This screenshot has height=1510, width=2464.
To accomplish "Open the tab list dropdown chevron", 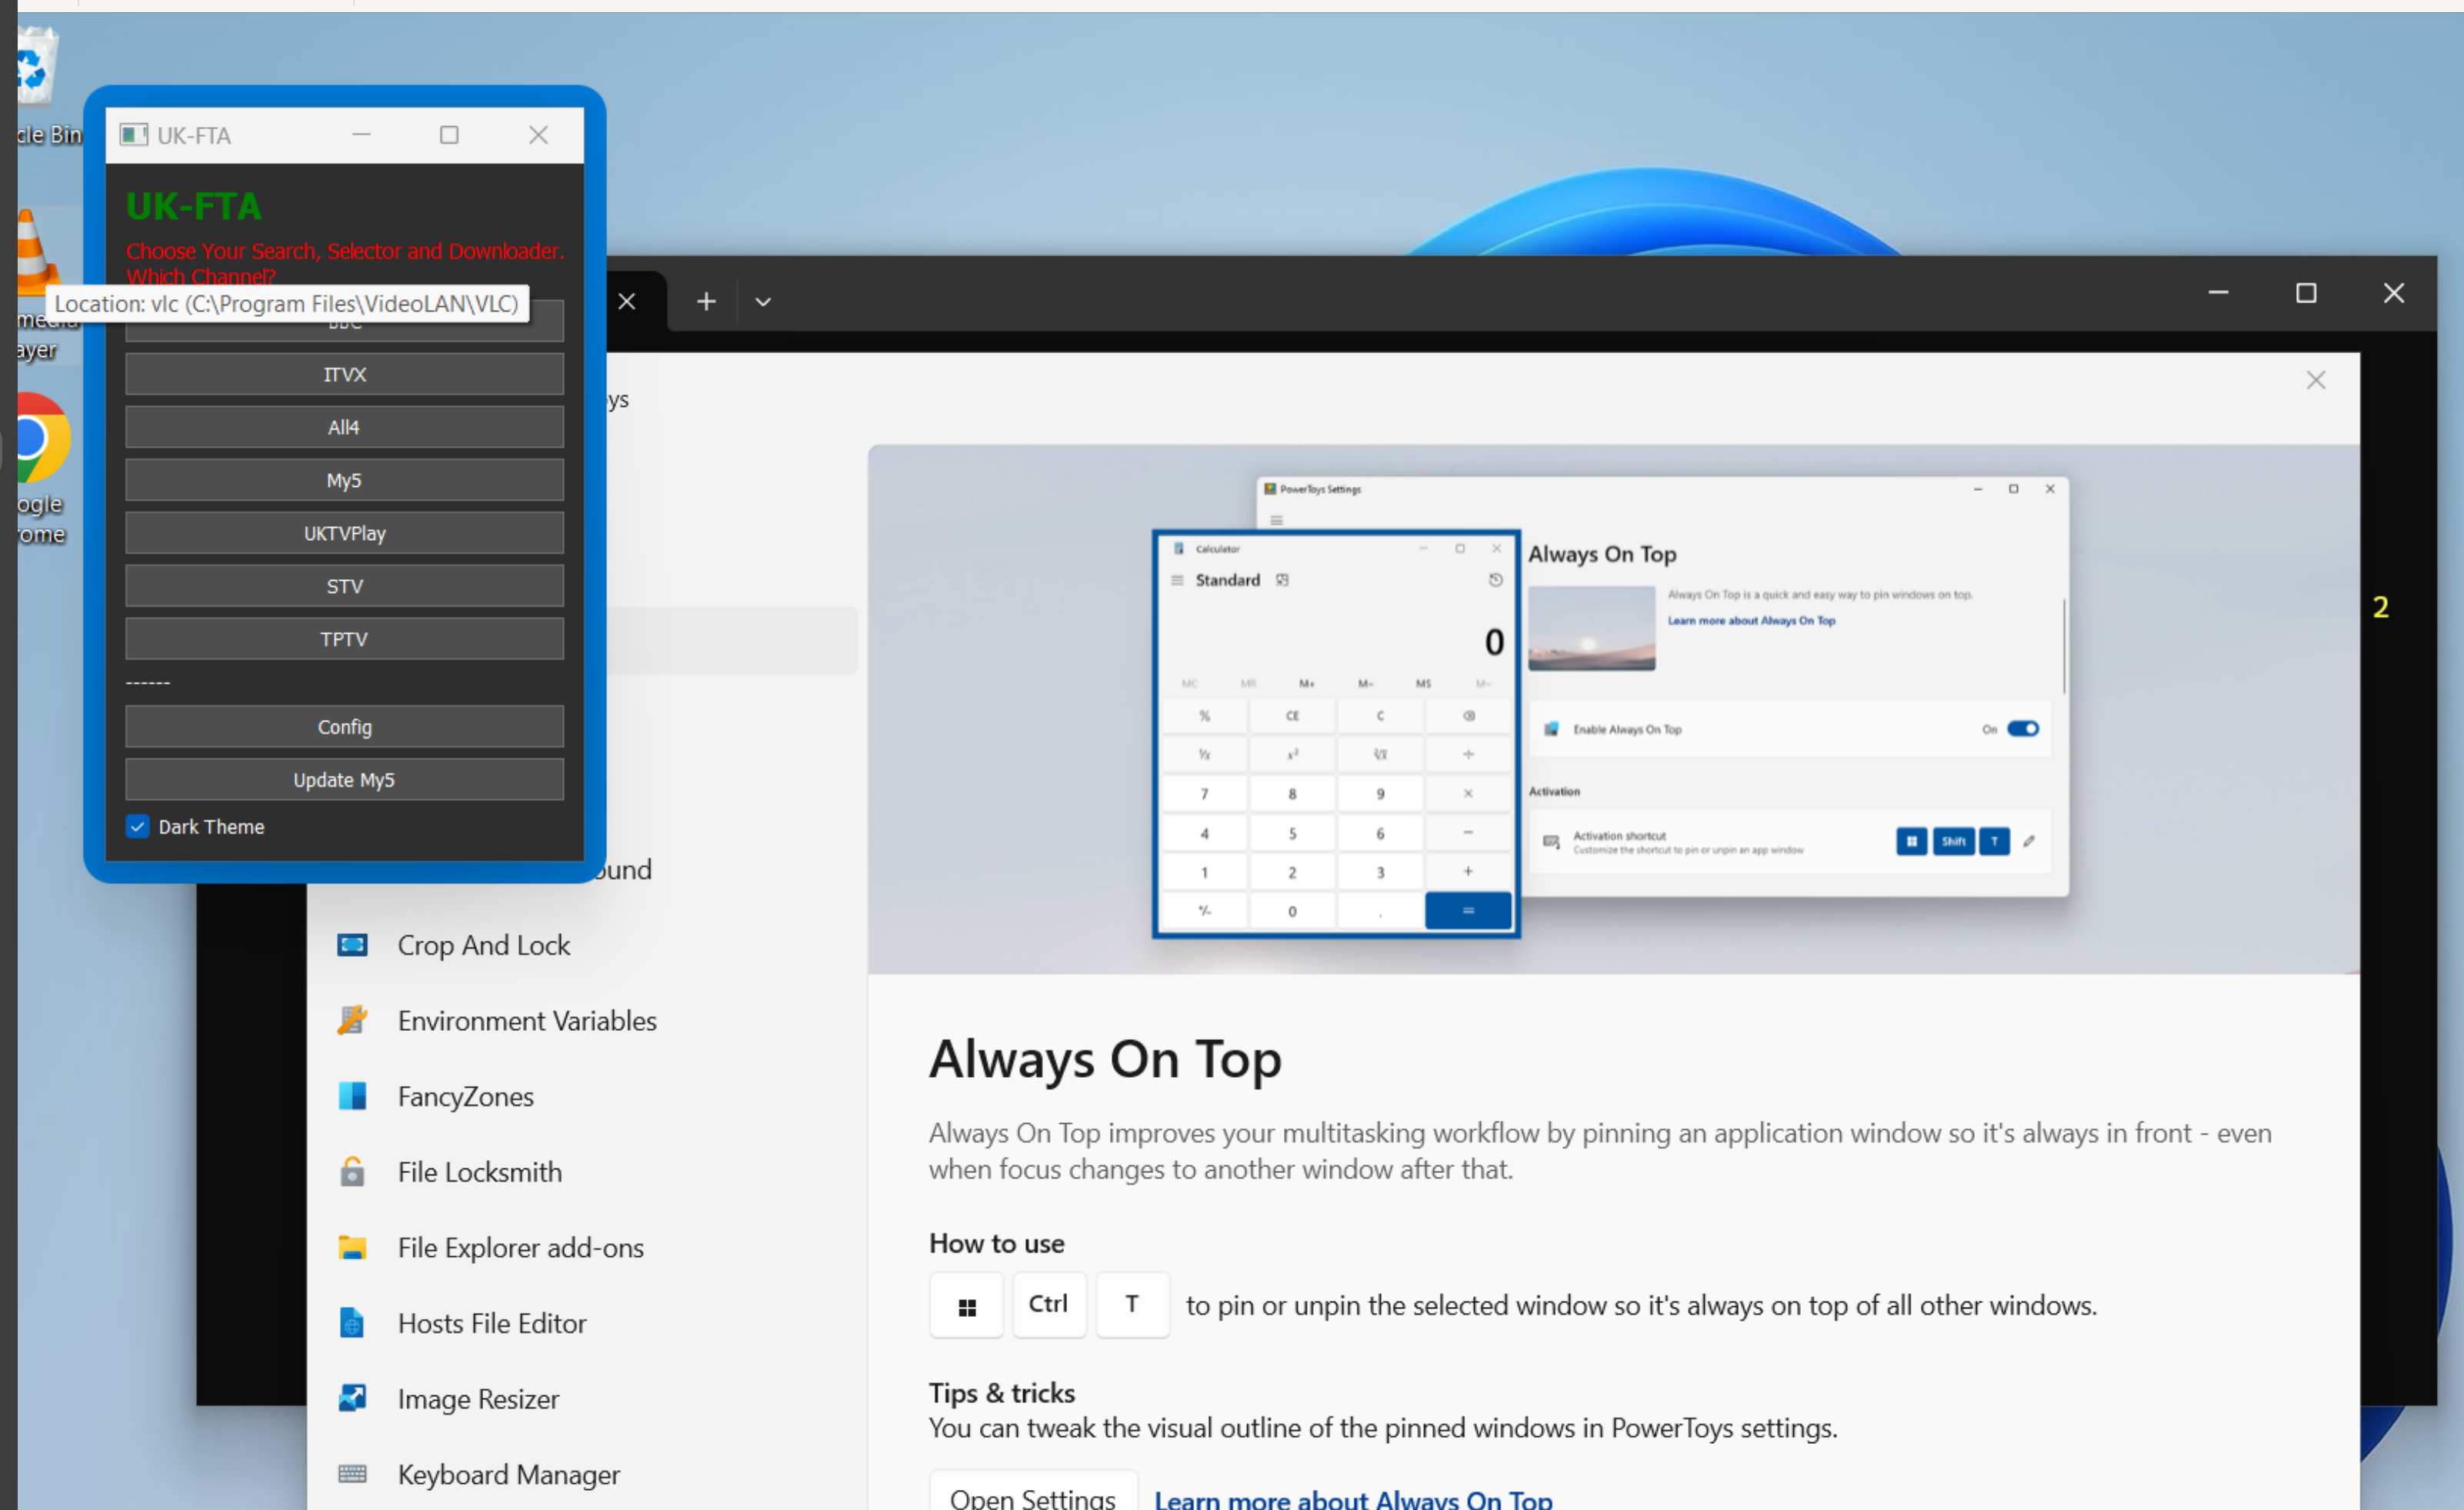I will pyautogui.click(x=763, y=302).
